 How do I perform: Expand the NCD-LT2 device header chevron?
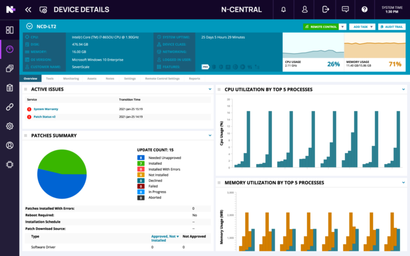click(29, 26)
